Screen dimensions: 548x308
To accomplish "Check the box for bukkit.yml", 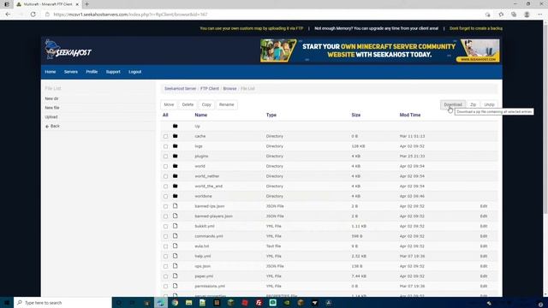I will [165, 226].
